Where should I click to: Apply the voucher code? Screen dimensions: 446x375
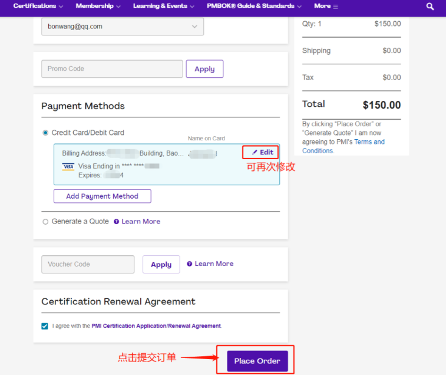pyautogui.click(x=161, y=265)
